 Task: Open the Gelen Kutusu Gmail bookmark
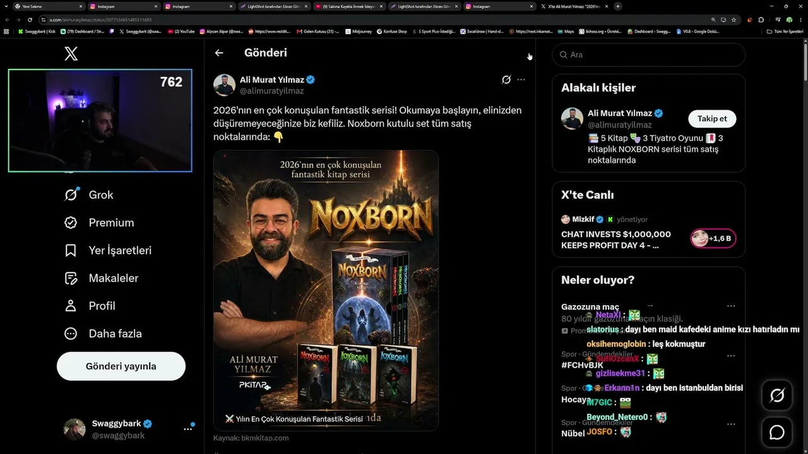click(318, 31)
